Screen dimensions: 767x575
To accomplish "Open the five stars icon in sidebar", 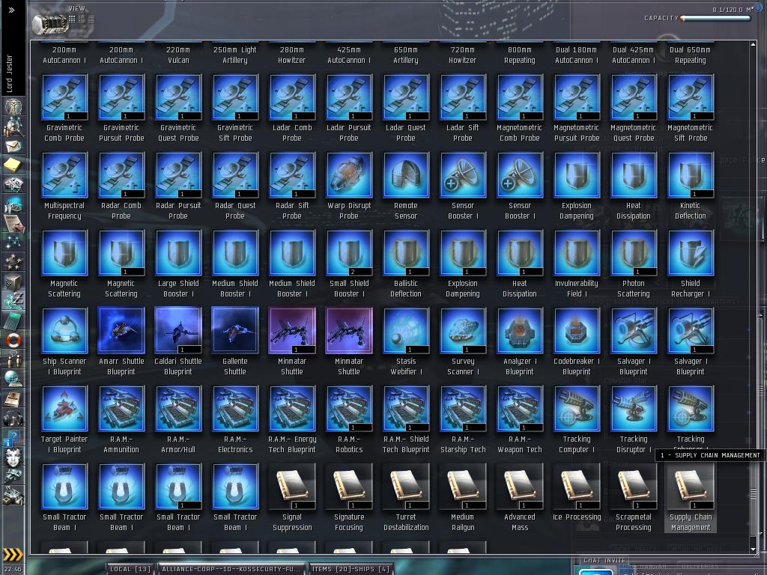I will [13, 261].
